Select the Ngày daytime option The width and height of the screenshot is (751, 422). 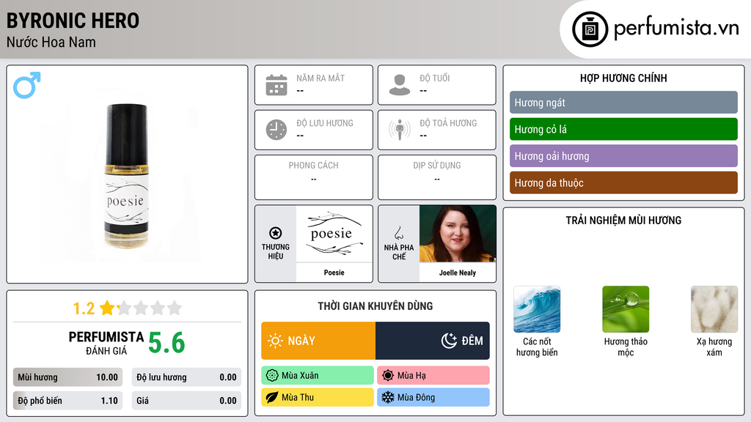click(318, 341)
